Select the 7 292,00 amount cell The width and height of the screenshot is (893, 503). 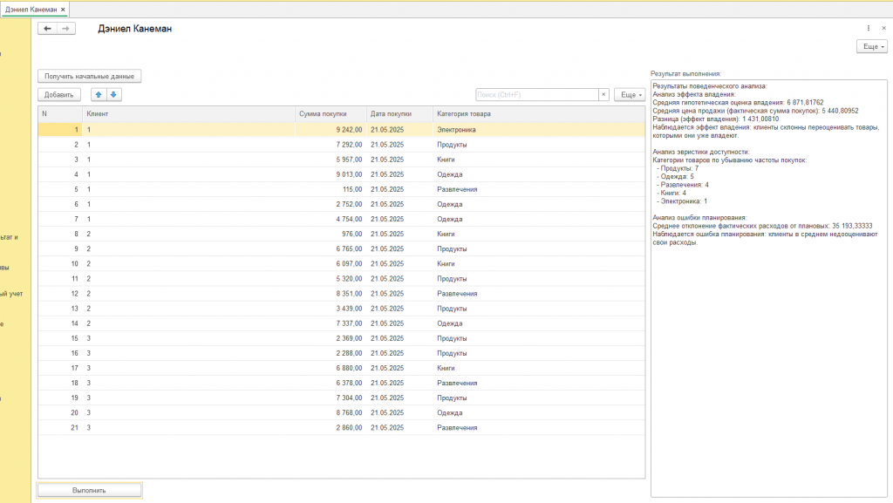click(331, 145)
